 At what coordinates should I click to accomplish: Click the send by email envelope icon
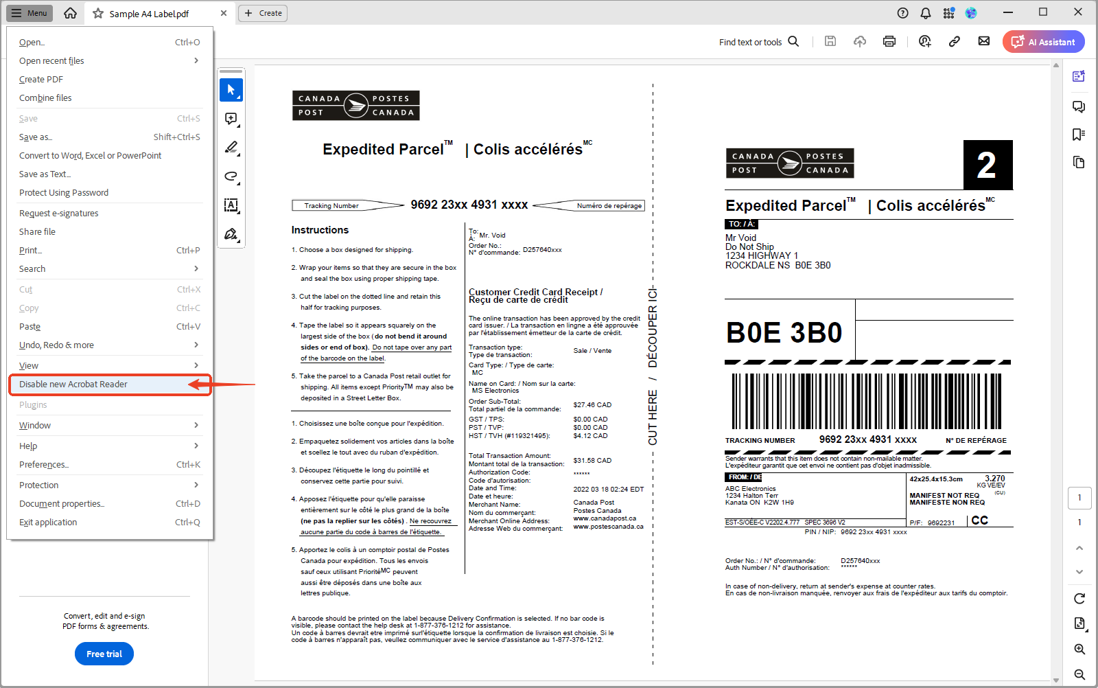coord(984,41)
